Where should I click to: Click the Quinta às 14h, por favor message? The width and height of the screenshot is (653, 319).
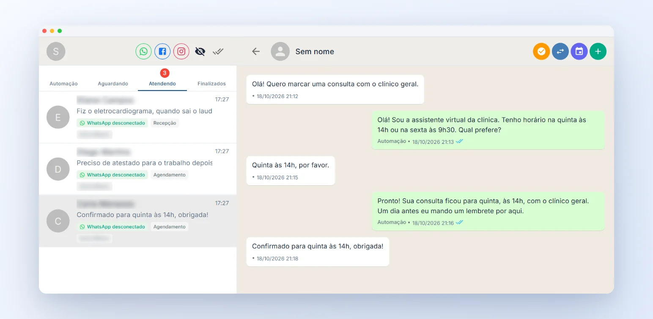[291, 170]
